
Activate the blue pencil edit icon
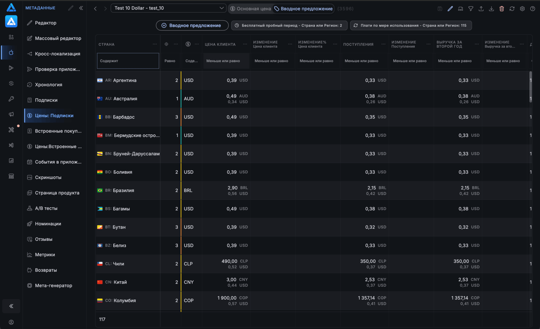[x=450, y=9]
